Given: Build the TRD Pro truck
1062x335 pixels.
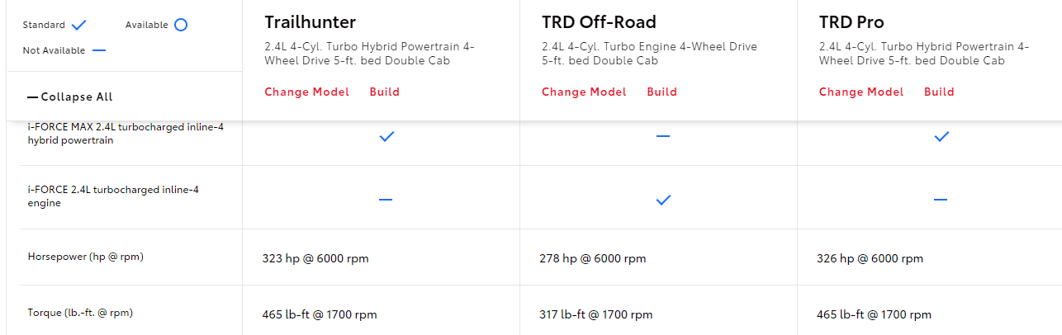Looking at the screenshot, I should 939,92.
